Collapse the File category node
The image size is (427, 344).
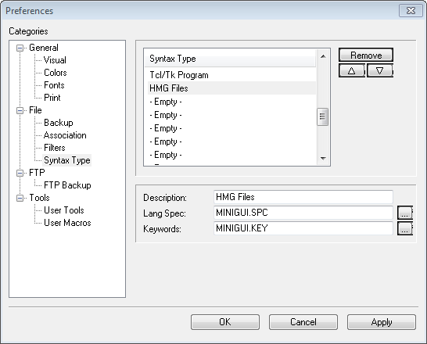(20, 111)
